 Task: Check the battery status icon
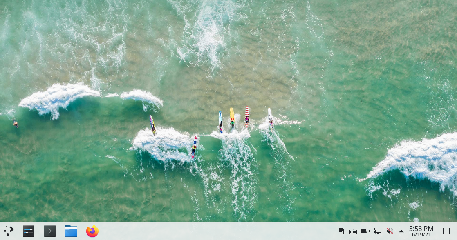tap(365, 231)
